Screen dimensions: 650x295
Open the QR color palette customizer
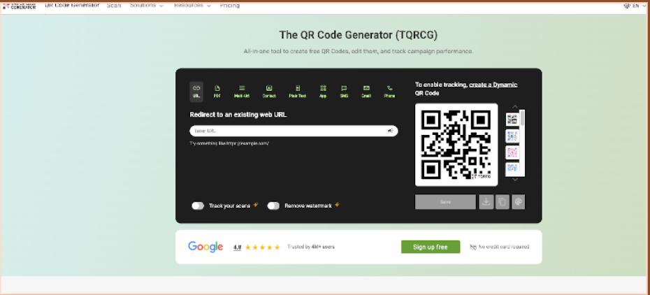click(x=518, y=202)
